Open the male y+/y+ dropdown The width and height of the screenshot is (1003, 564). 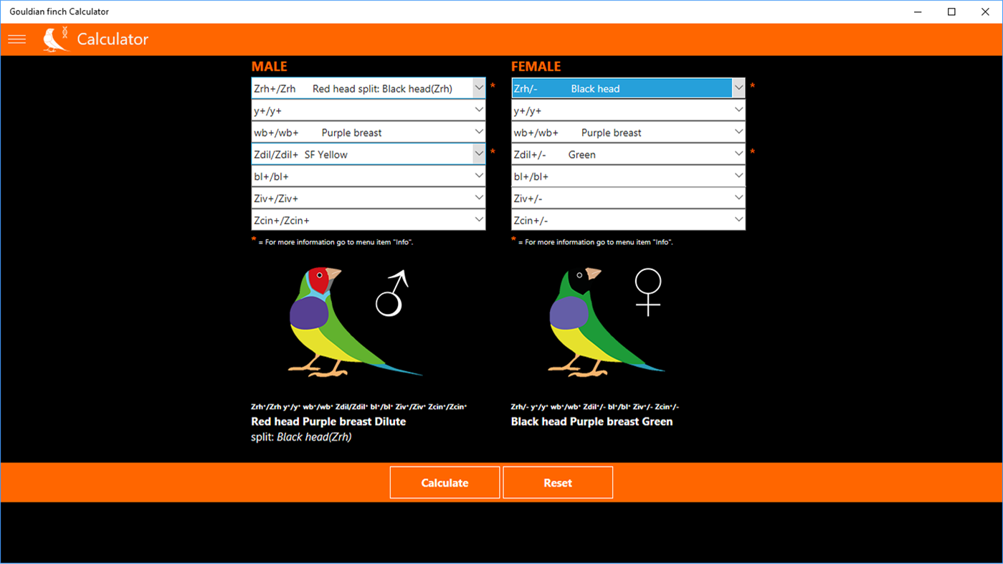(368, 110)
